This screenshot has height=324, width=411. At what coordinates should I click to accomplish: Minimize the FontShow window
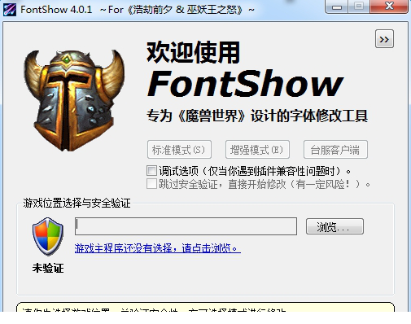click(x=336, y=7)
